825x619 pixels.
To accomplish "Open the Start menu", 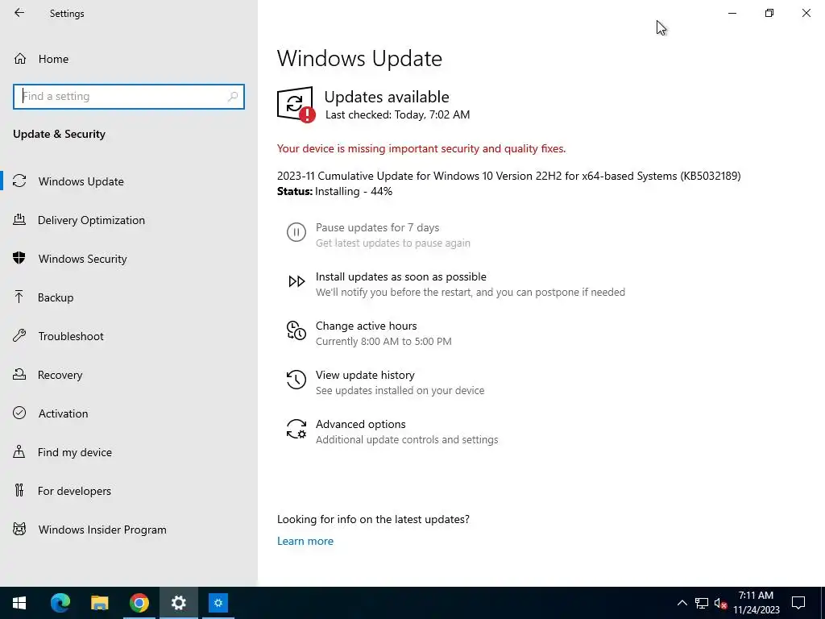I will (19, 603).
